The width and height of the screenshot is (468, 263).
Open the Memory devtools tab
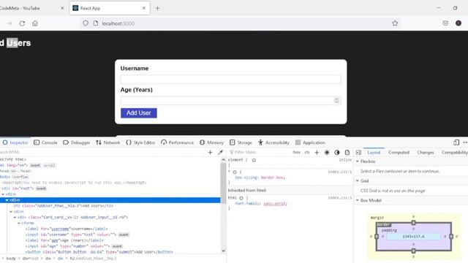coord(211,142)
